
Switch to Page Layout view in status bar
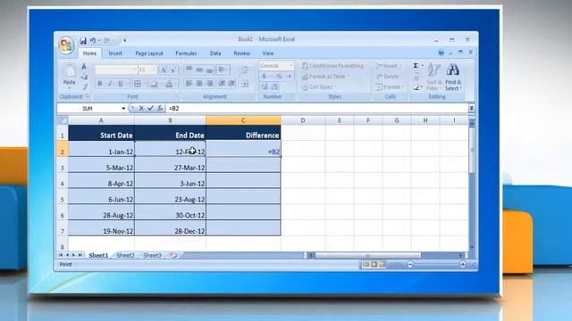[374, 265]
